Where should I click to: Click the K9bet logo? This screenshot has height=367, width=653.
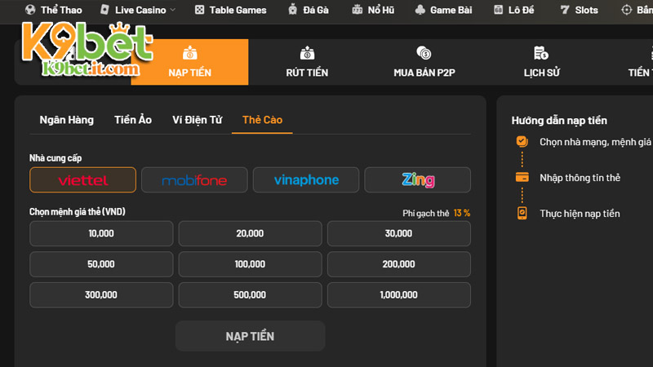87,49
